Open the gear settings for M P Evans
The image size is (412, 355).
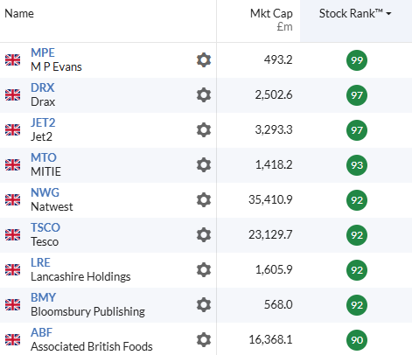pyautogui.click(x=204, y=60)
